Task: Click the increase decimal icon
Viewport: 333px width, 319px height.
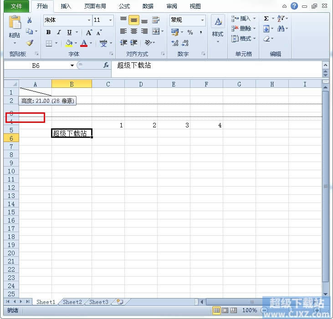Action: click(175, 43)
